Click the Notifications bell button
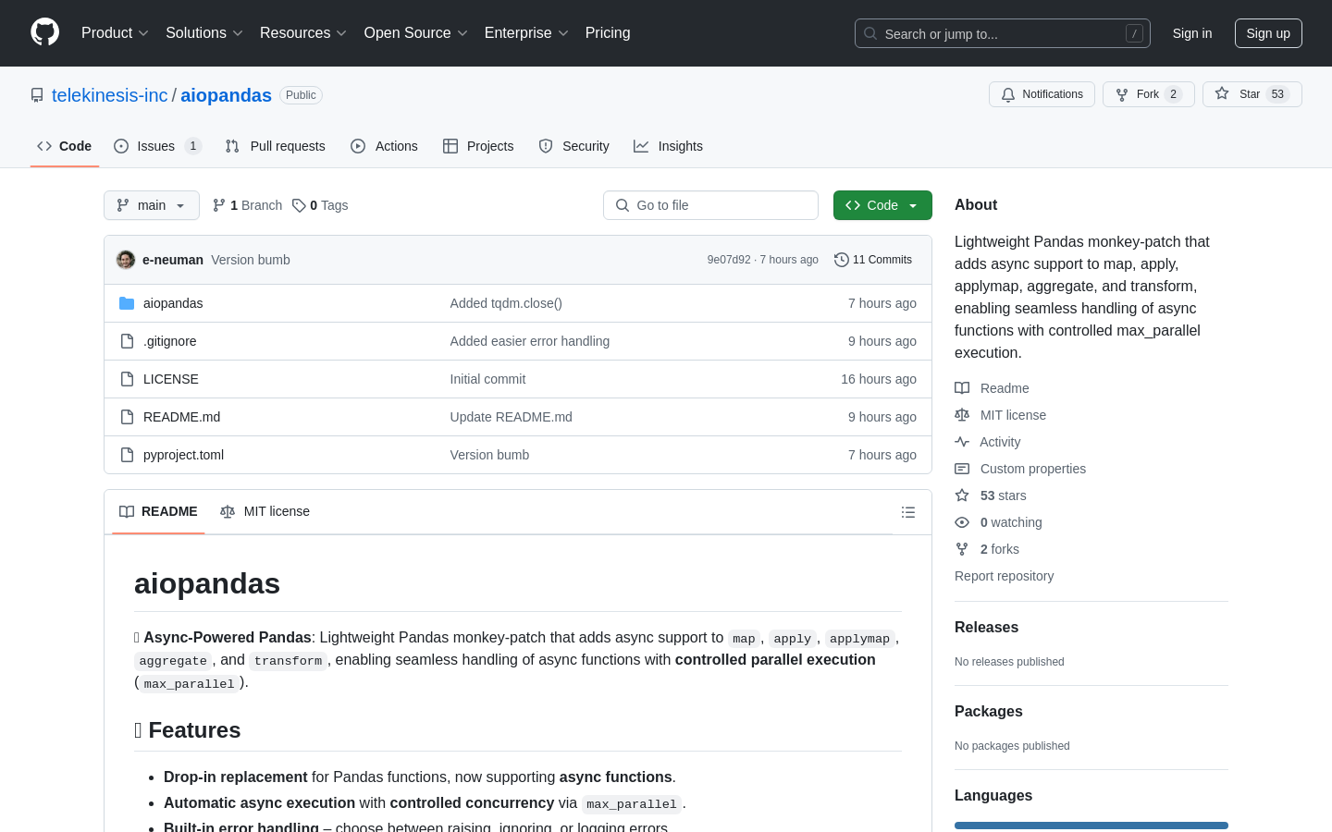 1042,94
